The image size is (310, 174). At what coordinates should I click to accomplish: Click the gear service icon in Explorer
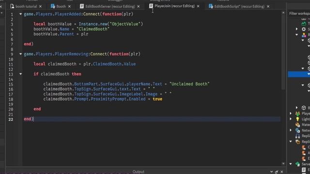pos(304,29)
